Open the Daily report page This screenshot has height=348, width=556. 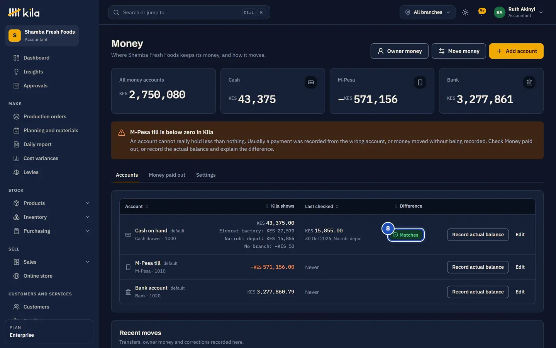49,144
